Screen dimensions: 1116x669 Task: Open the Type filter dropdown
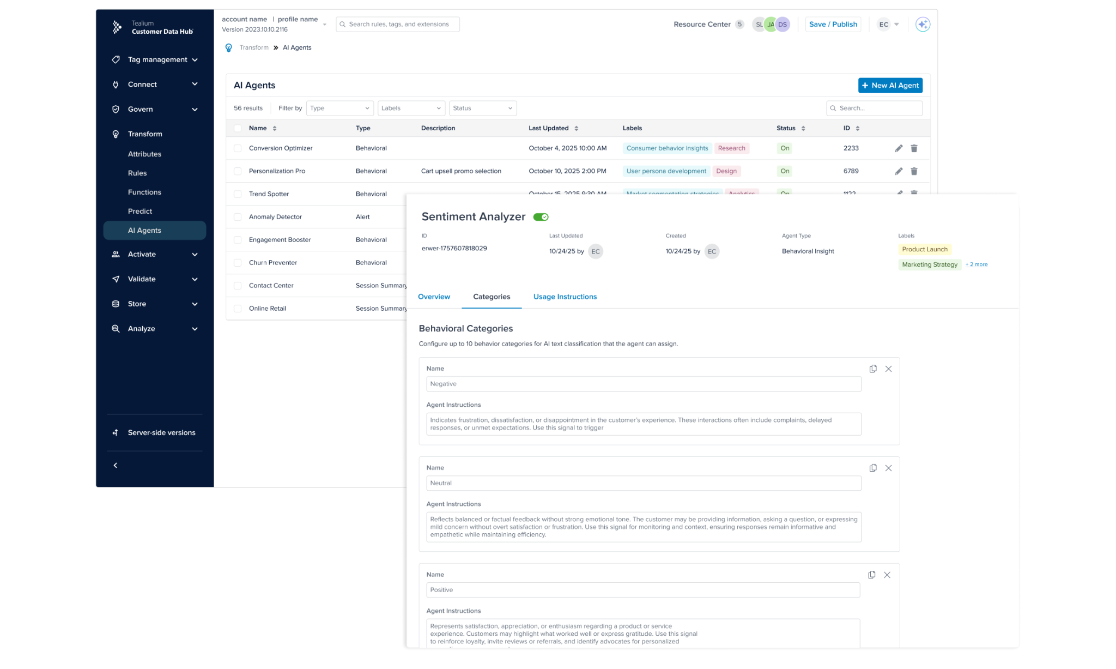340,109
